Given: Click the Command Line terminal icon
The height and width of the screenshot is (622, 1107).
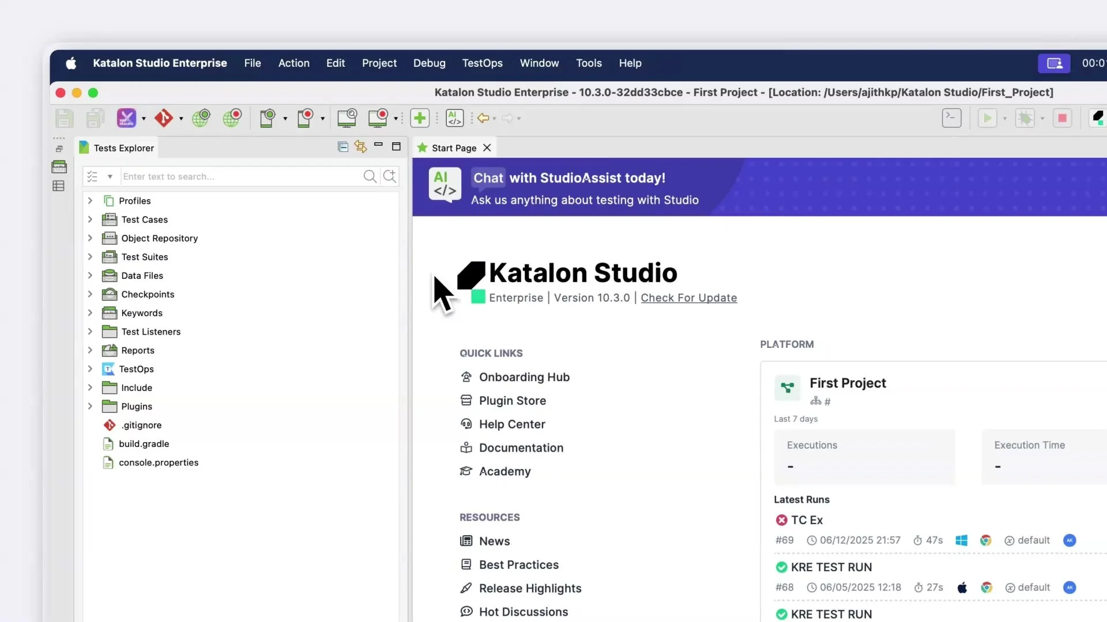Looking at the screenshot, I should coord(951,118).
